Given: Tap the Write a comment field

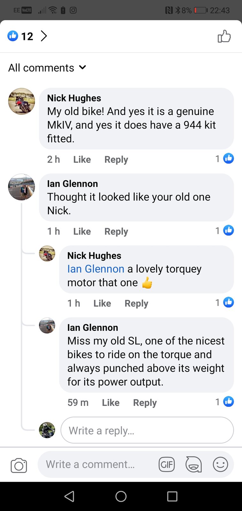Looking at the screenshot, I should point(96,464).
